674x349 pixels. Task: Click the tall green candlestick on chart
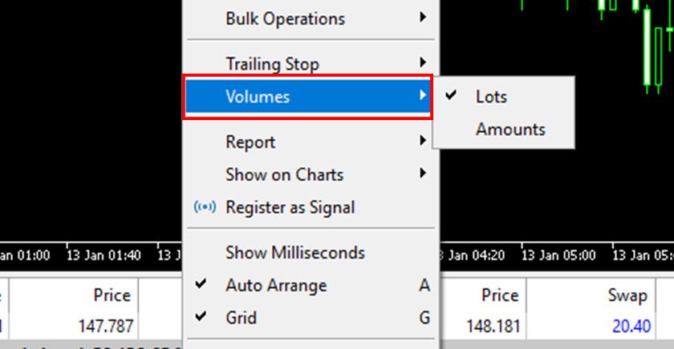[x=646, y=56]
